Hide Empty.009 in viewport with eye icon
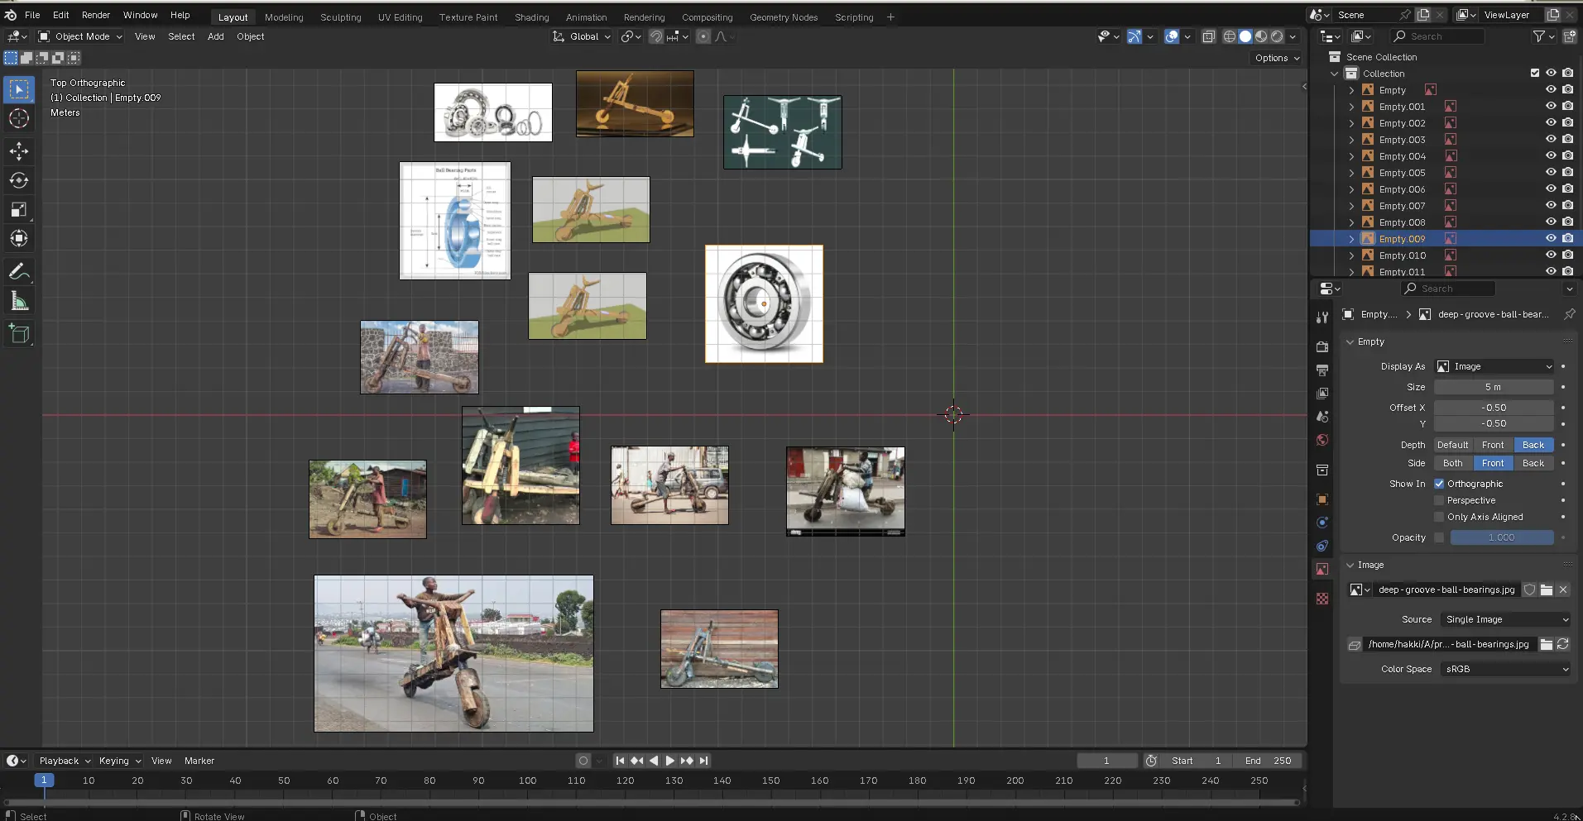Viewport: 1583px width, 821px height. tap(1552, 238)
